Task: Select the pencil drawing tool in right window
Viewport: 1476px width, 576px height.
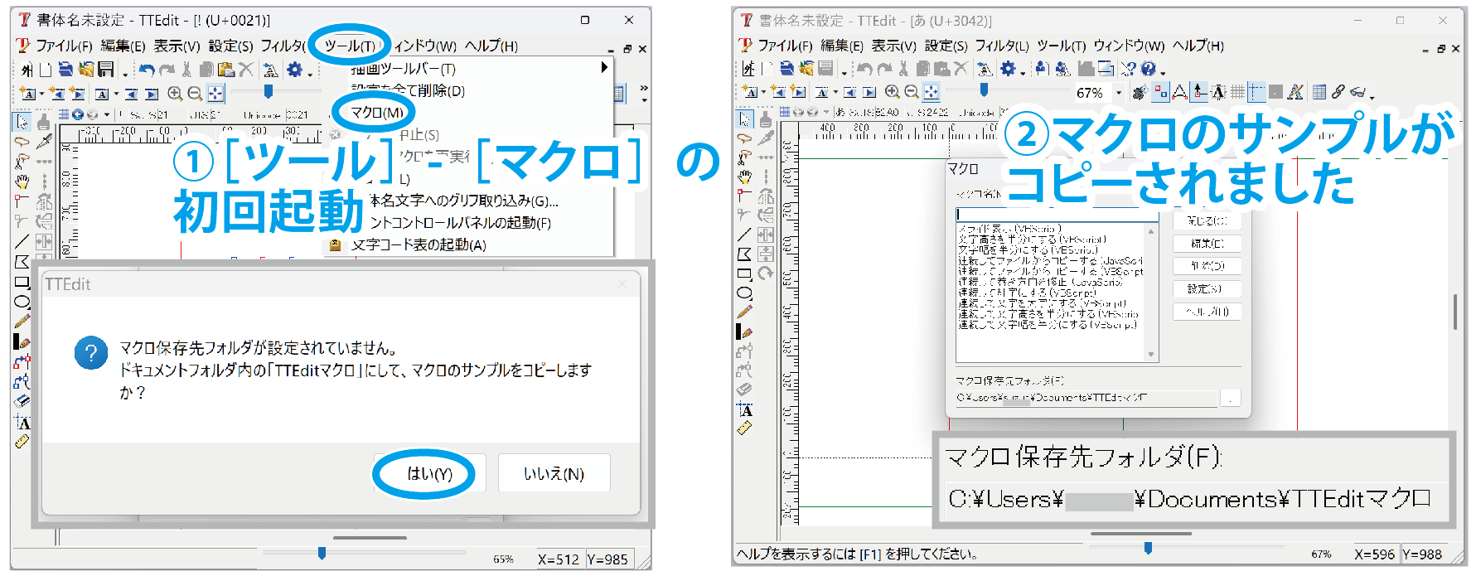Action: point(744,312)
